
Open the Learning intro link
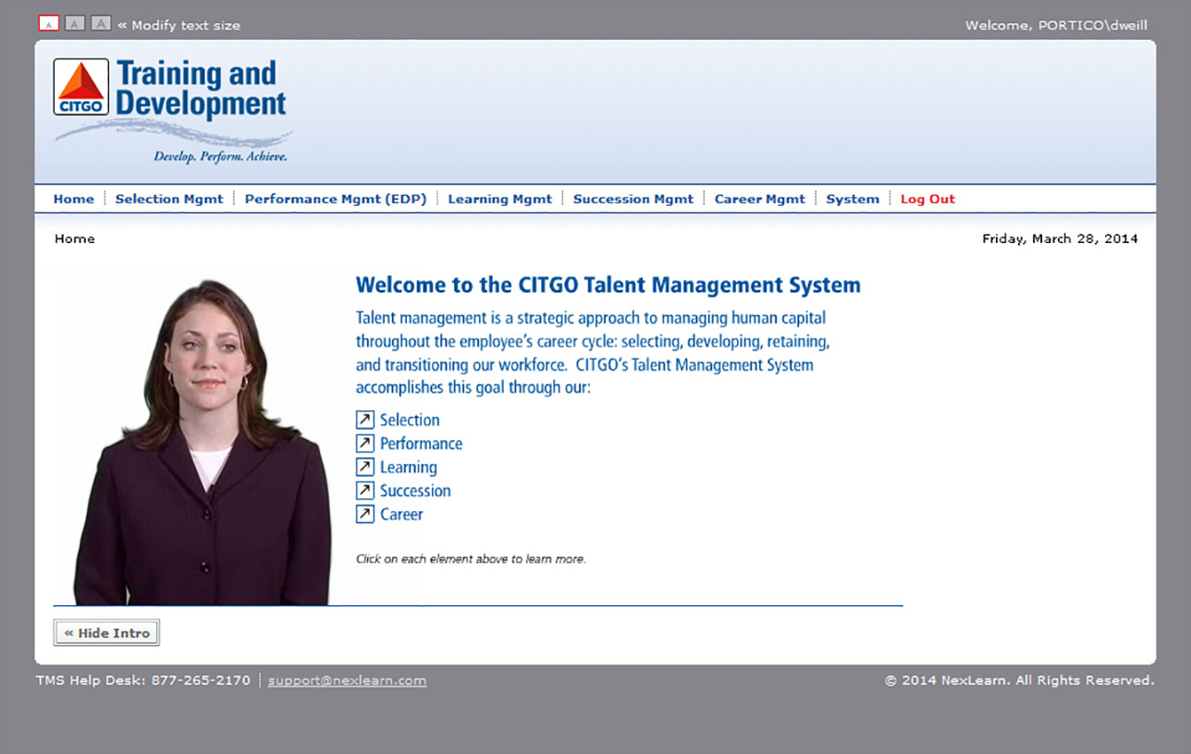409,468
